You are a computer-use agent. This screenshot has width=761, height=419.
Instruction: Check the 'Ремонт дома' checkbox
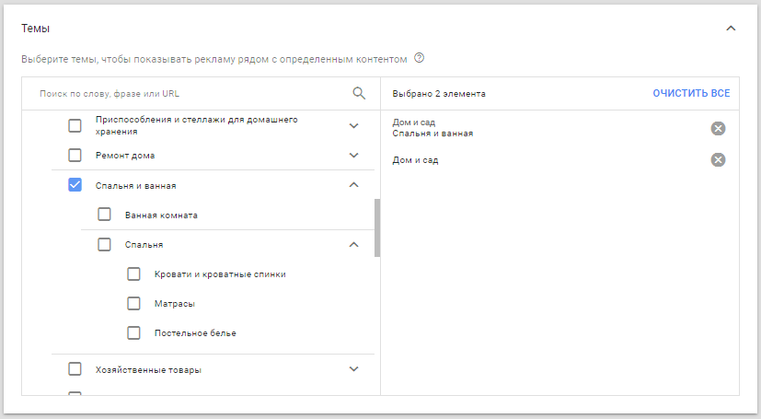(x=75, y=155)
